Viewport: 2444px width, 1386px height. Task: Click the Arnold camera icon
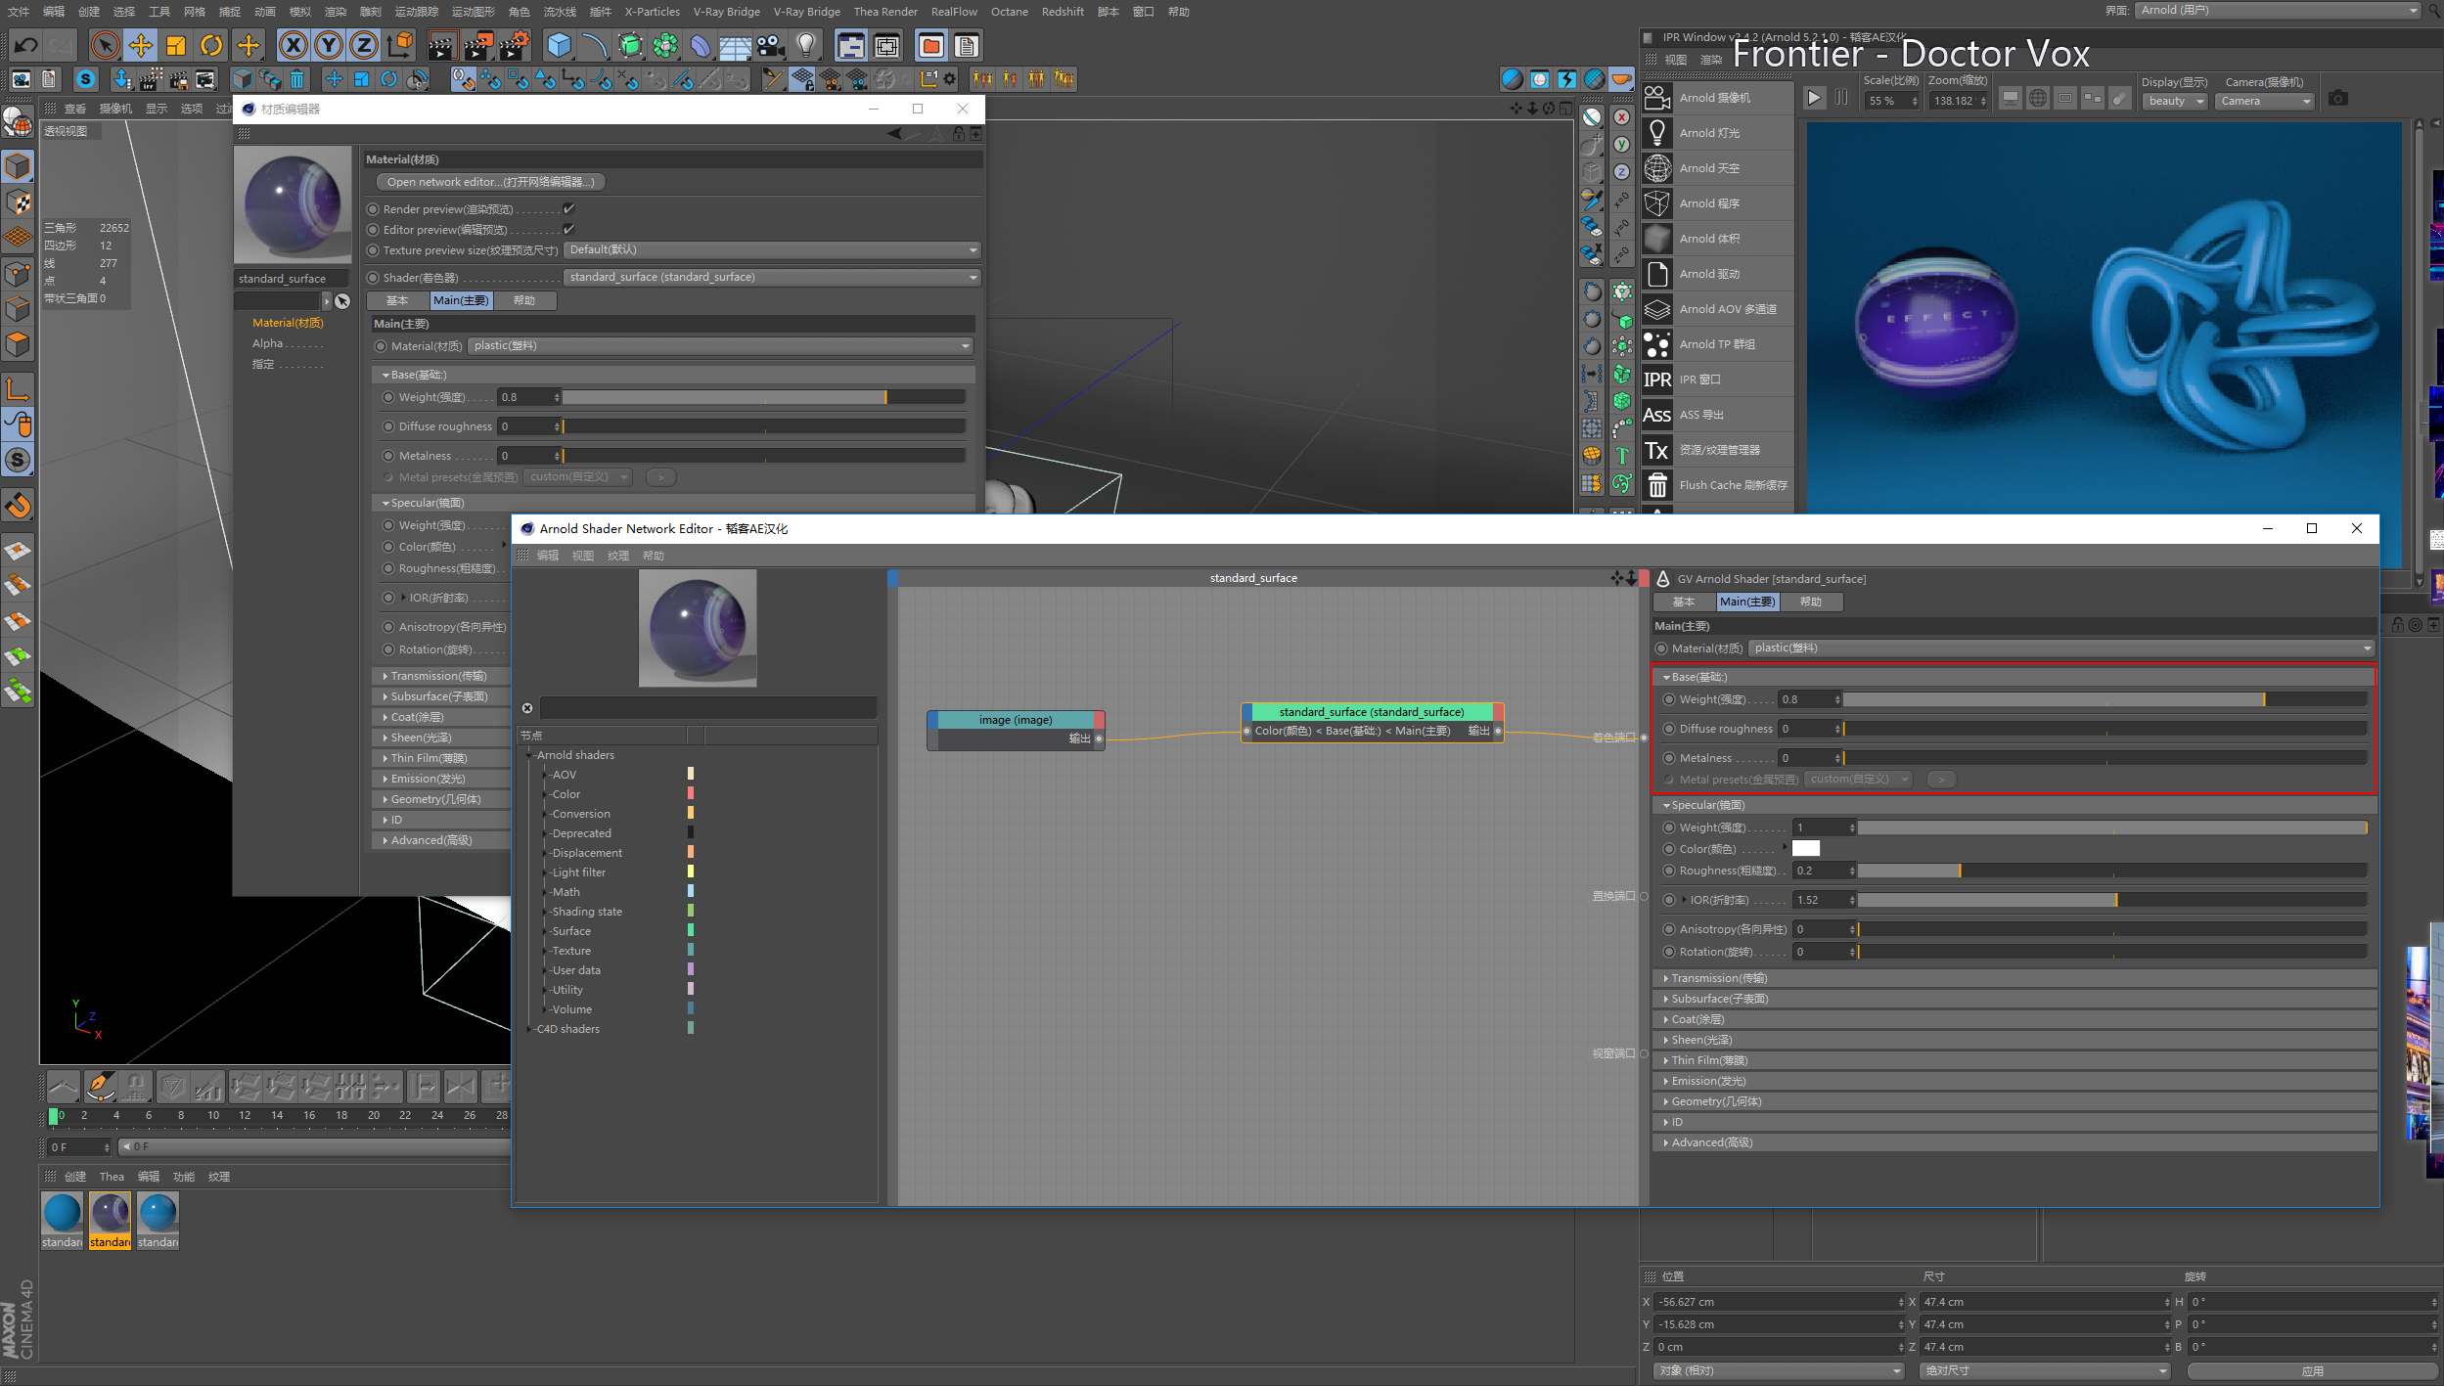point(1656,98)
